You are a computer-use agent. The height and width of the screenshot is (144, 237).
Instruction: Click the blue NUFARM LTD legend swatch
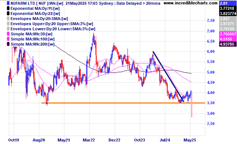point(8,3)
